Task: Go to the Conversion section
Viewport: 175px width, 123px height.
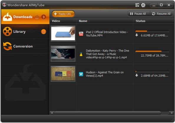Action: 25,46
